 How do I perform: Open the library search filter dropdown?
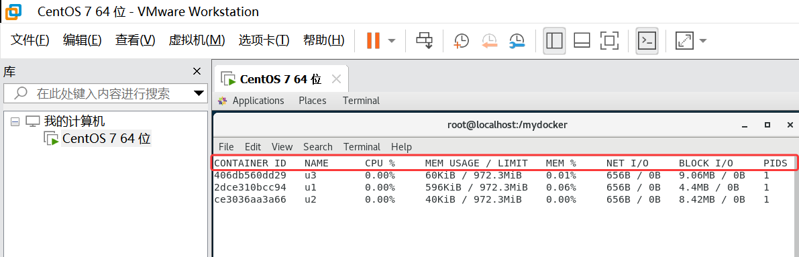tap(199, 93)
